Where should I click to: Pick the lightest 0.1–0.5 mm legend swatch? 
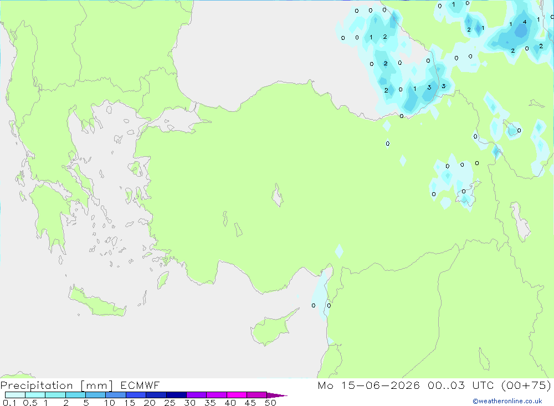[15, 395]
